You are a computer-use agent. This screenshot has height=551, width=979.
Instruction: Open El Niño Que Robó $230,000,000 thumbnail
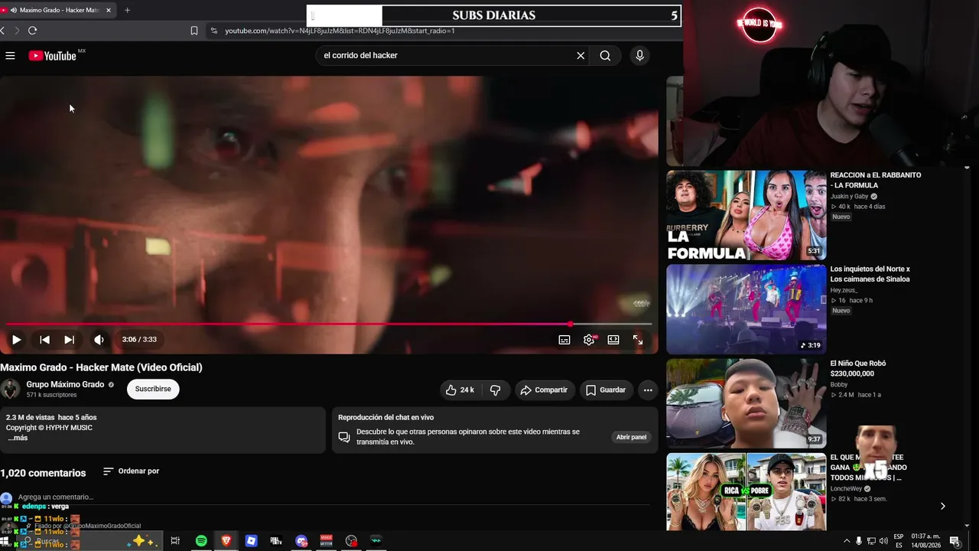click(746, 403)
